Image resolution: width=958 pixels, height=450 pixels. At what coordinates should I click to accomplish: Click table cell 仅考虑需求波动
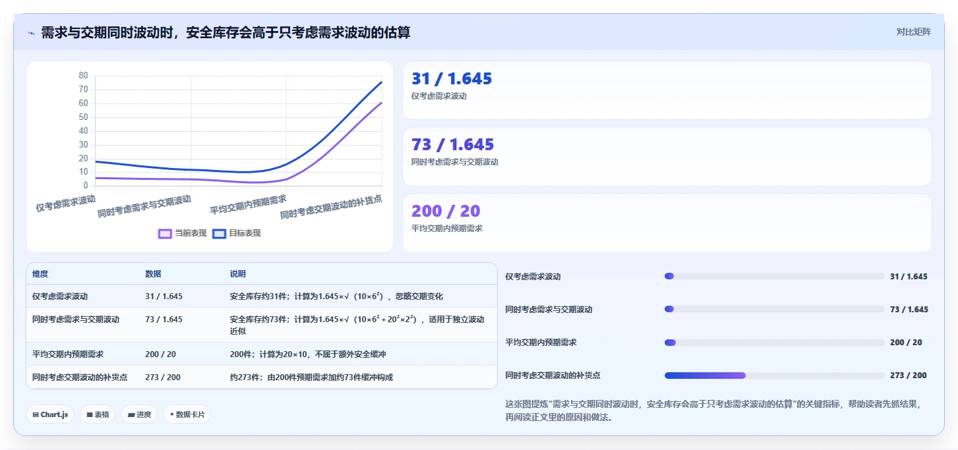coord(60,296)
